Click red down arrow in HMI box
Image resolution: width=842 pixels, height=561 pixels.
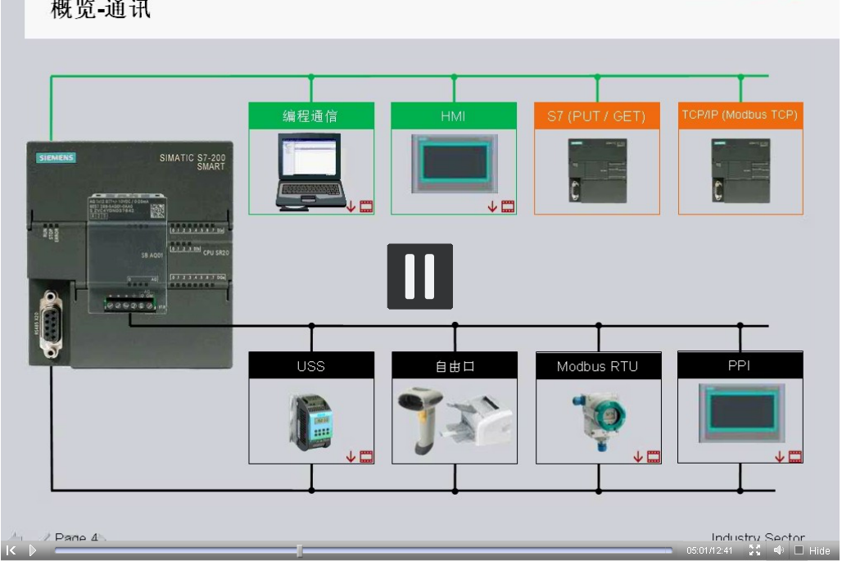[492, 206]
